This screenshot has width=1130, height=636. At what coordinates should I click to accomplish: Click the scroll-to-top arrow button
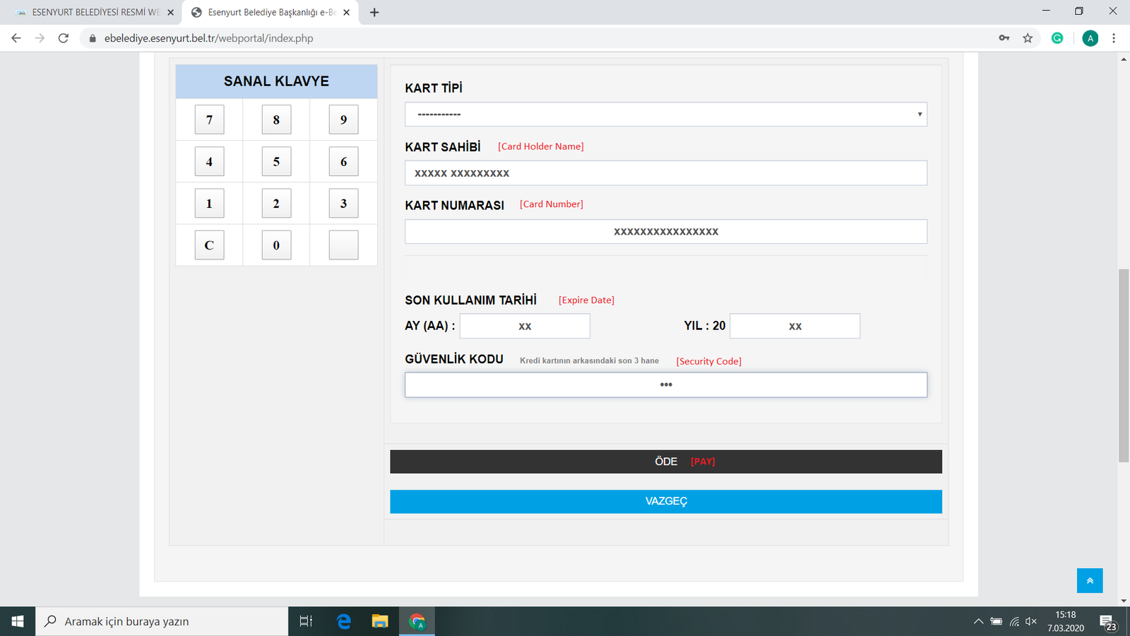point(1089,580)
